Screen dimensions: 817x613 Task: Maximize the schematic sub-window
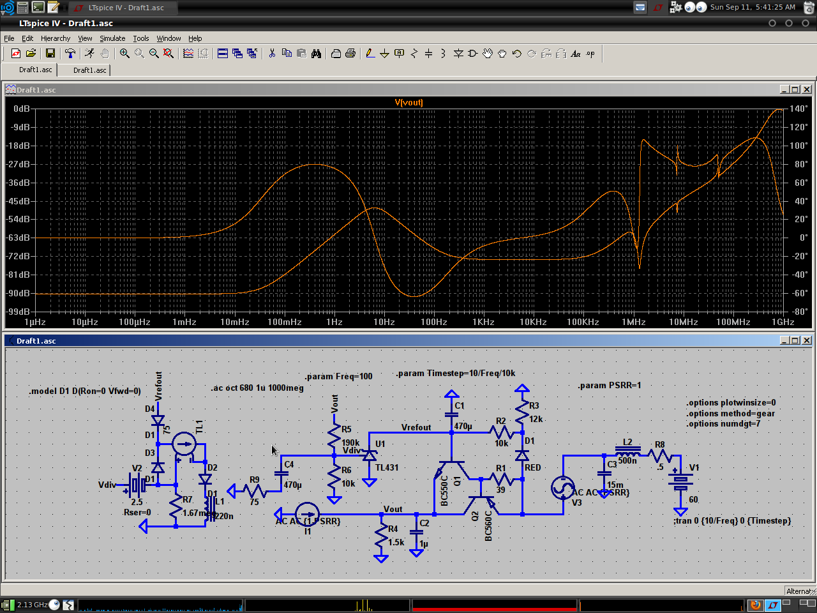tap(795, 340)
